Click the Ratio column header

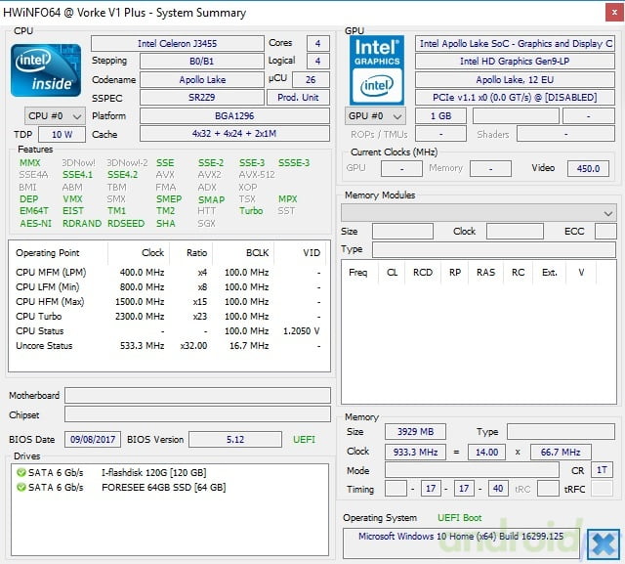click(x=191, y=253)
